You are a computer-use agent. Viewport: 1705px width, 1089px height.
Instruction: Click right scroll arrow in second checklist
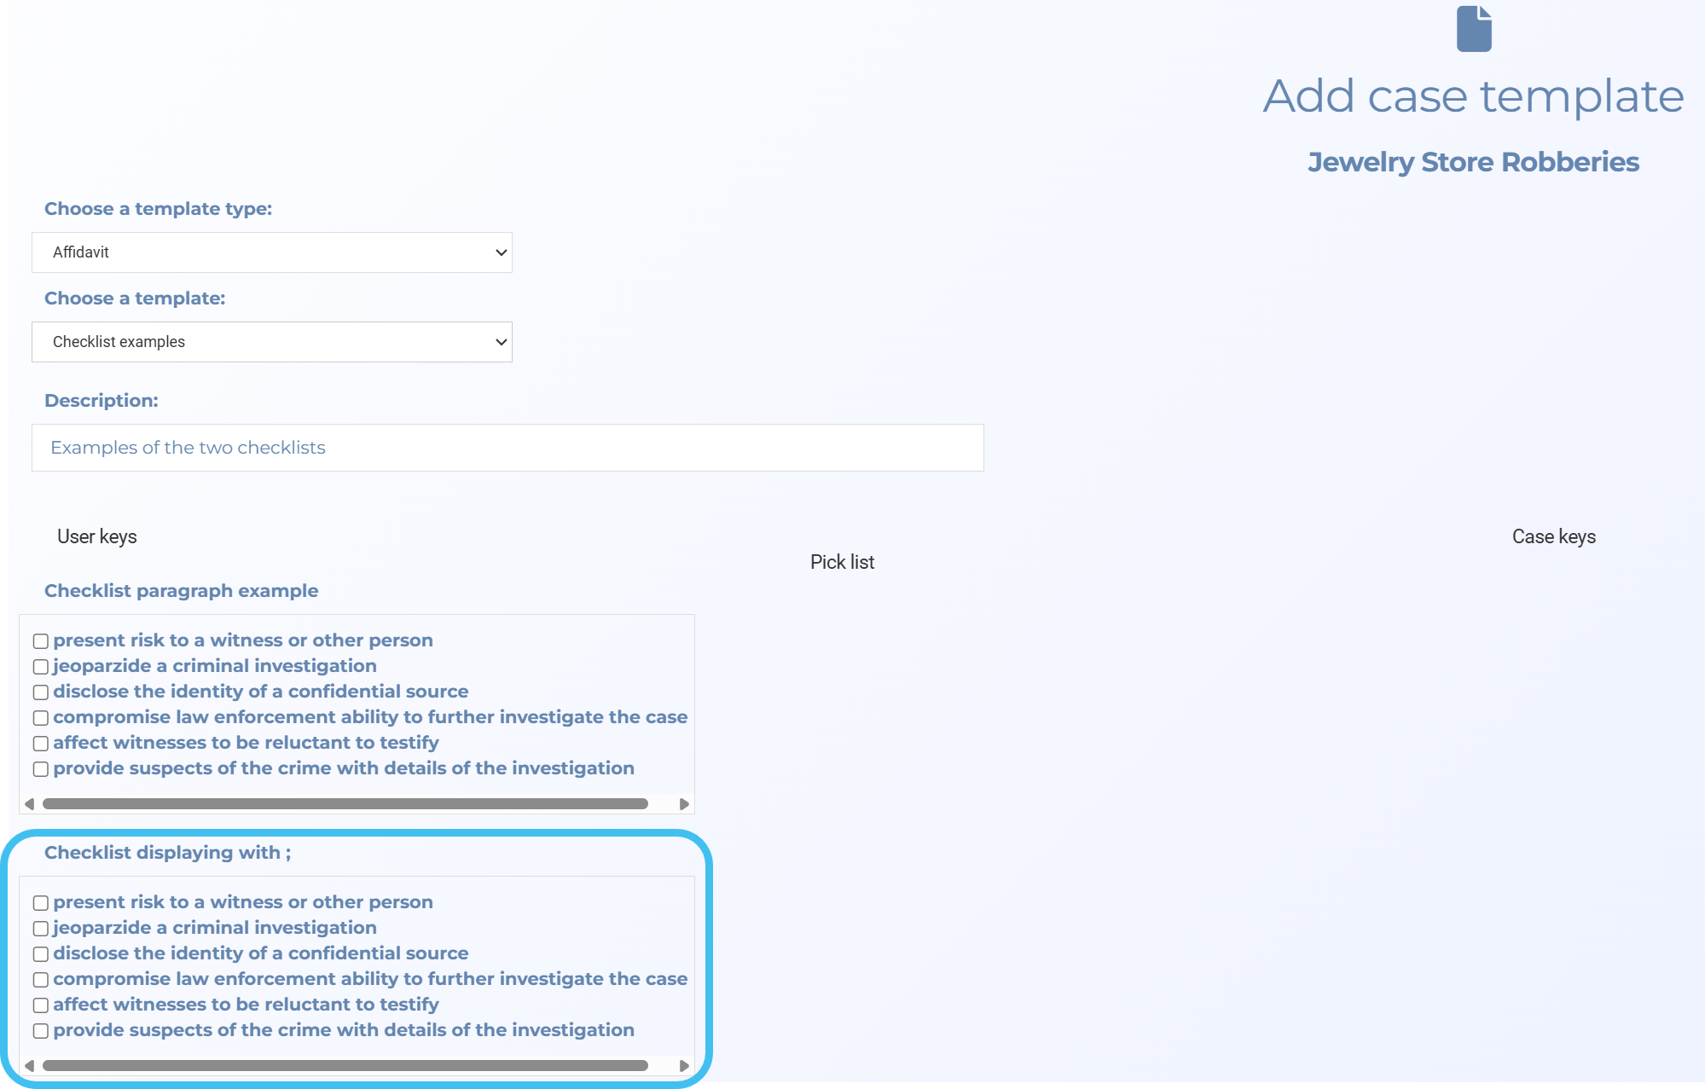tap(683, 1066)
